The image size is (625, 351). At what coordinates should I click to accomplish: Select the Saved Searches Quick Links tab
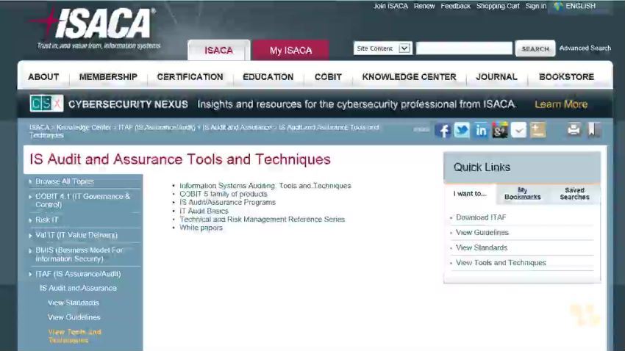pos(574,194)
